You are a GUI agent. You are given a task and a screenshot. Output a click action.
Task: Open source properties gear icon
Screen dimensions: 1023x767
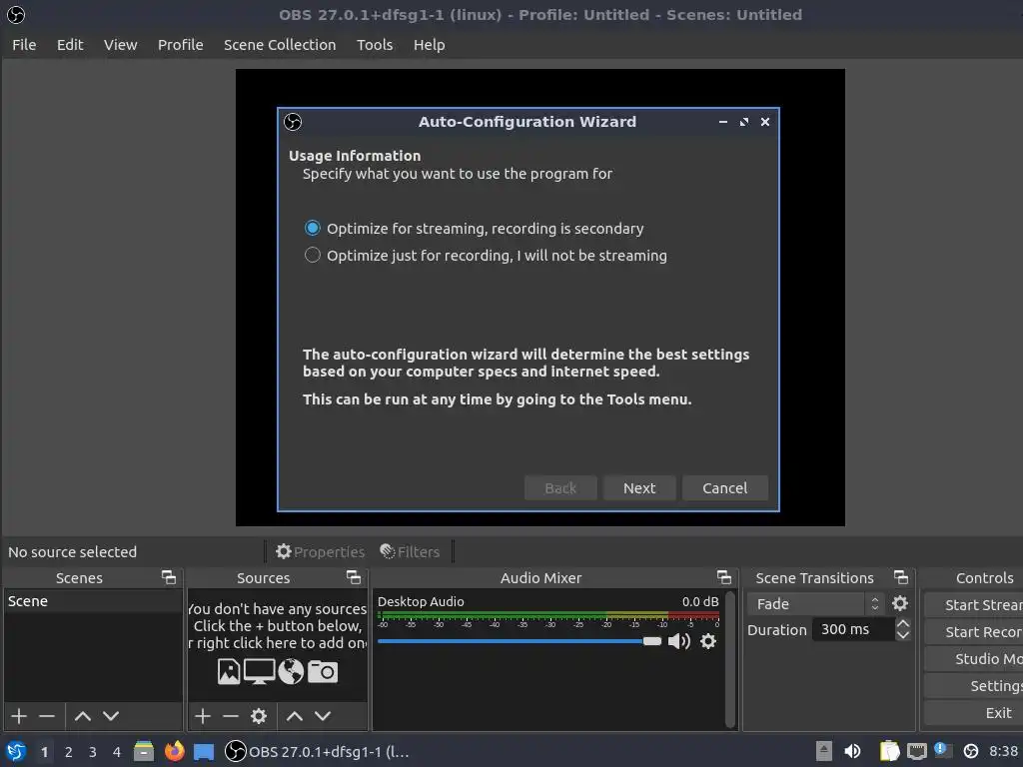pyautogui.click(x=259, y=716)
